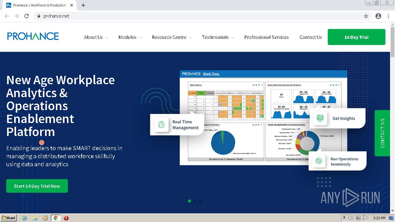The width and height of the screenshot is (395, 222).
Task: Open Chrome three-dot menu
Action: [x=388, y=16]
